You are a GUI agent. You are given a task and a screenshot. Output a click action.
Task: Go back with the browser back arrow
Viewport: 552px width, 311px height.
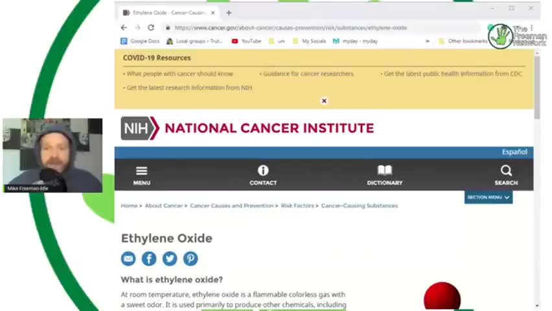pos(124,27)
